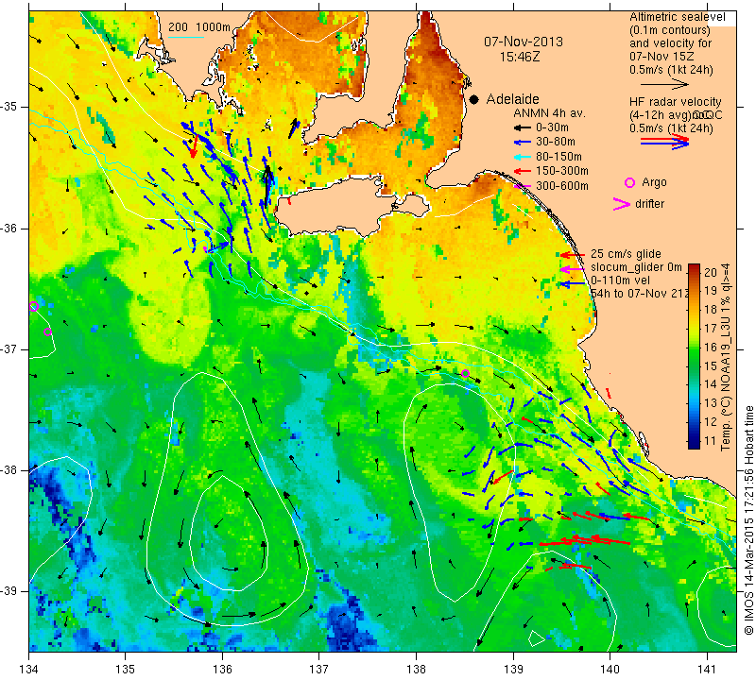Click the colorbar tick label '13'
The image size is (756, 680).
[711, 403]
